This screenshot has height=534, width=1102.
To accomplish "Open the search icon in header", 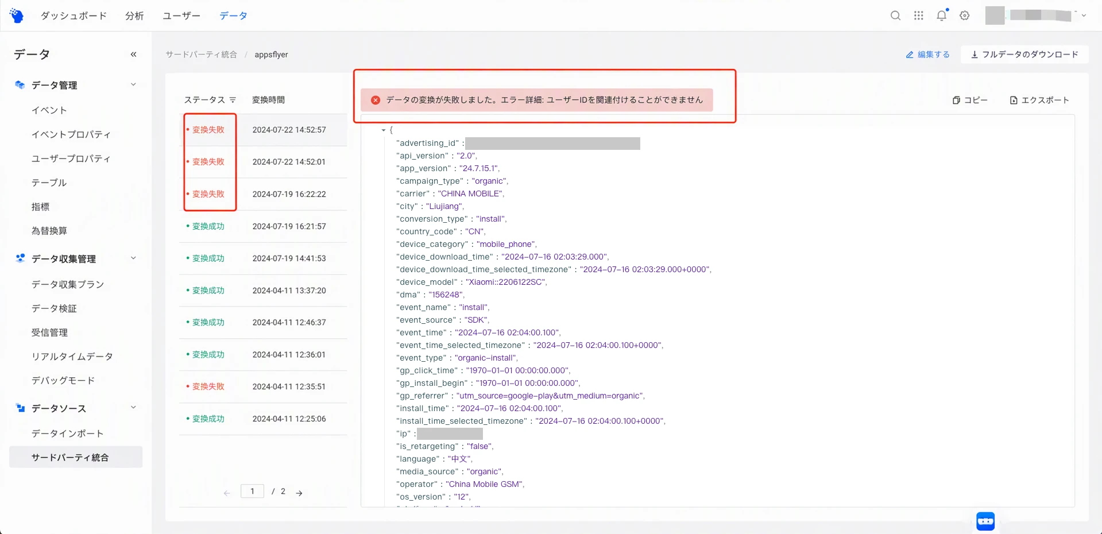I will pos(895,16).
